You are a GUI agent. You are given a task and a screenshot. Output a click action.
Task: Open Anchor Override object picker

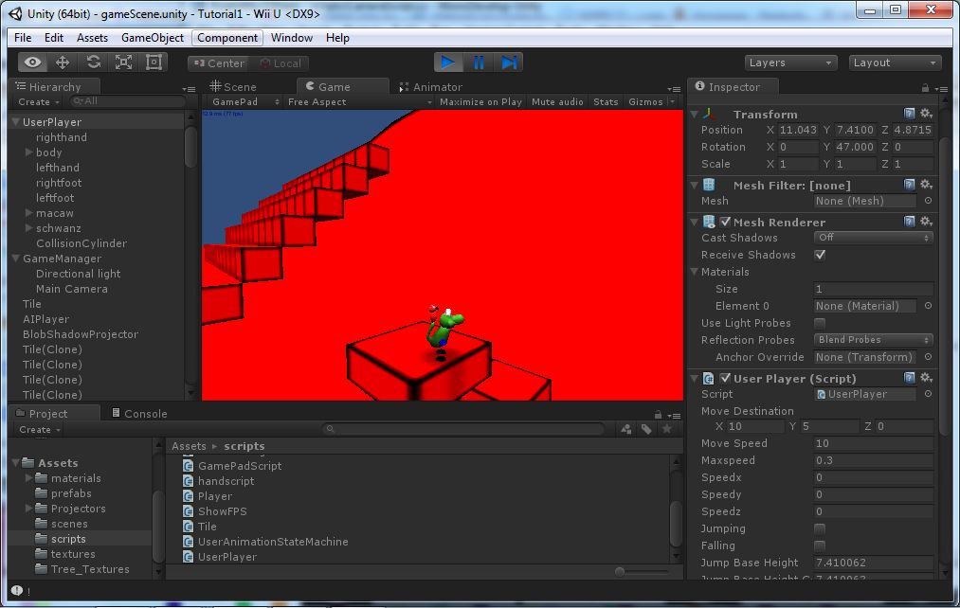(928, 357)
